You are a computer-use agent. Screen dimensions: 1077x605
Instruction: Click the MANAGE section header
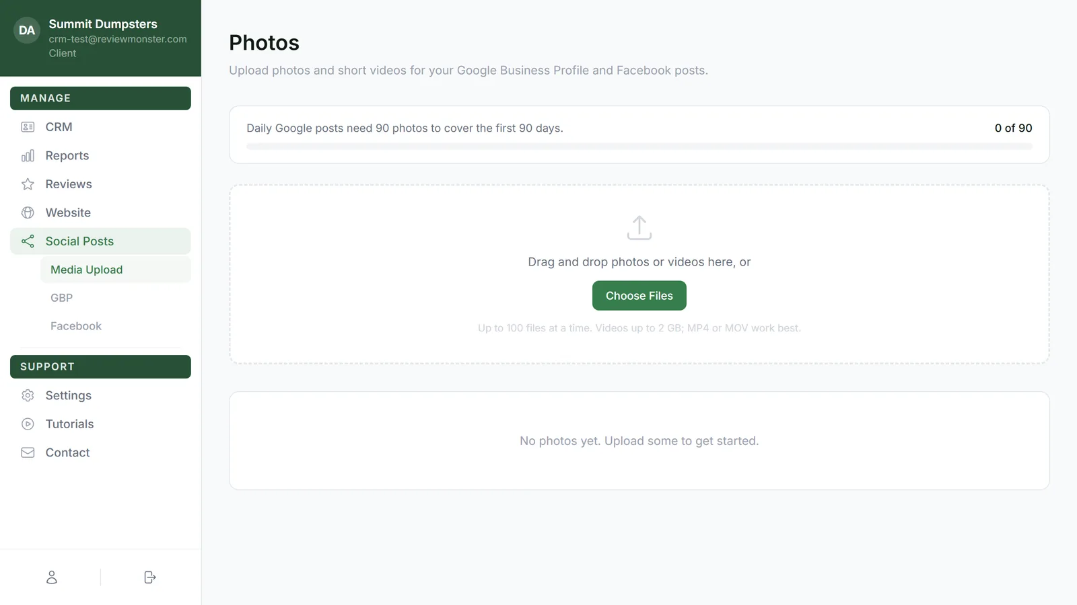pos(100,98)
